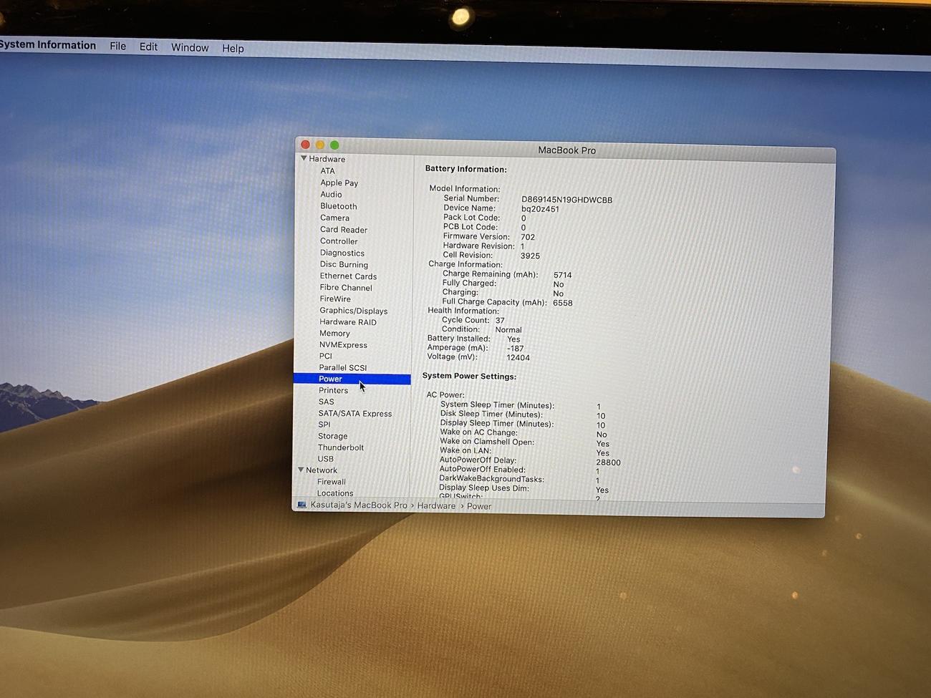
Task: Click Hardware in the path bar
Action: (436, 506)
